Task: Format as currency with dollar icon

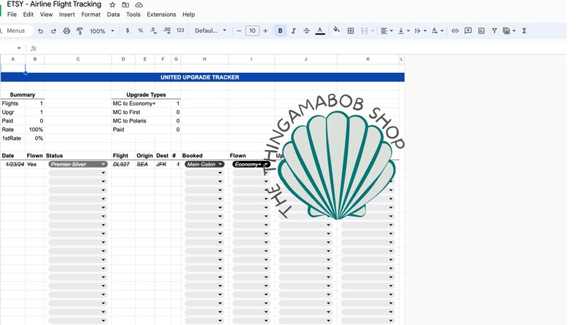Action: point(128,31)
